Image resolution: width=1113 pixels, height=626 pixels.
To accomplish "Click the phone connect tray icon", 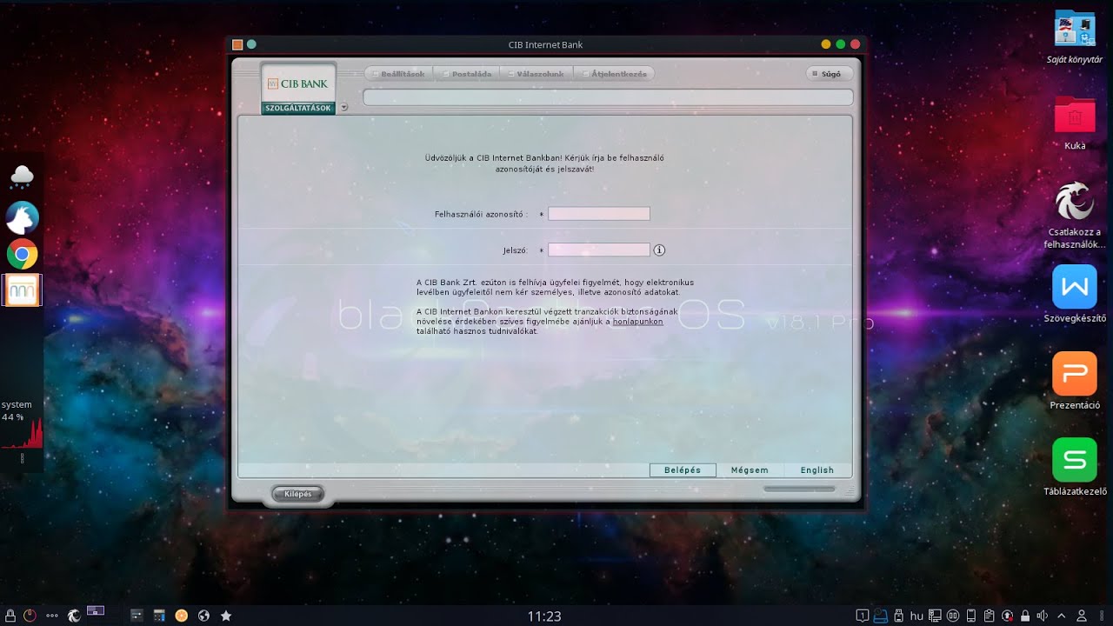I will (x=971, y=616).
